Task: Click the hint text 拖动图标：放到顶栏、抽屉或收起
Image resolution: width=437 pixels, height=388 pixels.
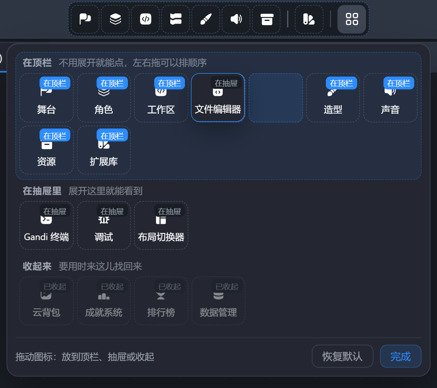Action: (x=85, y=357)
